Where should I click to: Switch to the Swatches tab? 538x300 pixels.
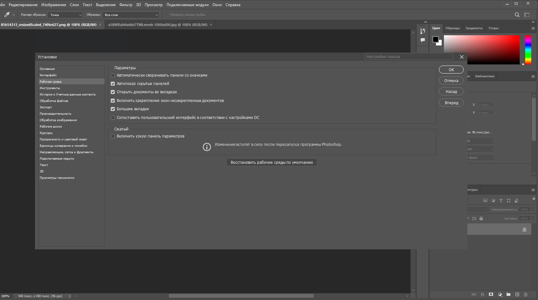pos(453,28)
